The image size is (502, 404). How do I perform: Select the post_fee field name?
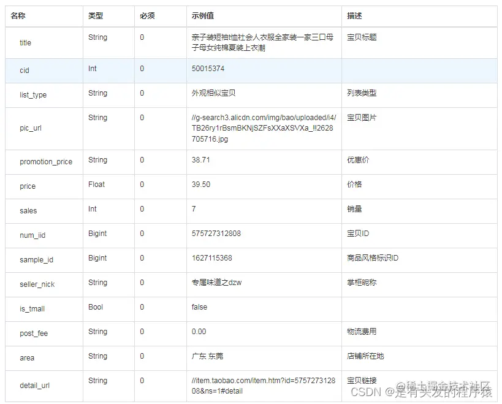[x=34, y=333]
